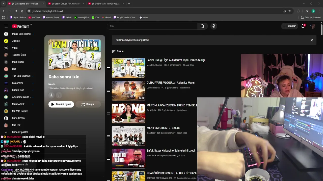Open the botrix bookmark
This screenshot has height=181, width=323.
coord(144,18)
